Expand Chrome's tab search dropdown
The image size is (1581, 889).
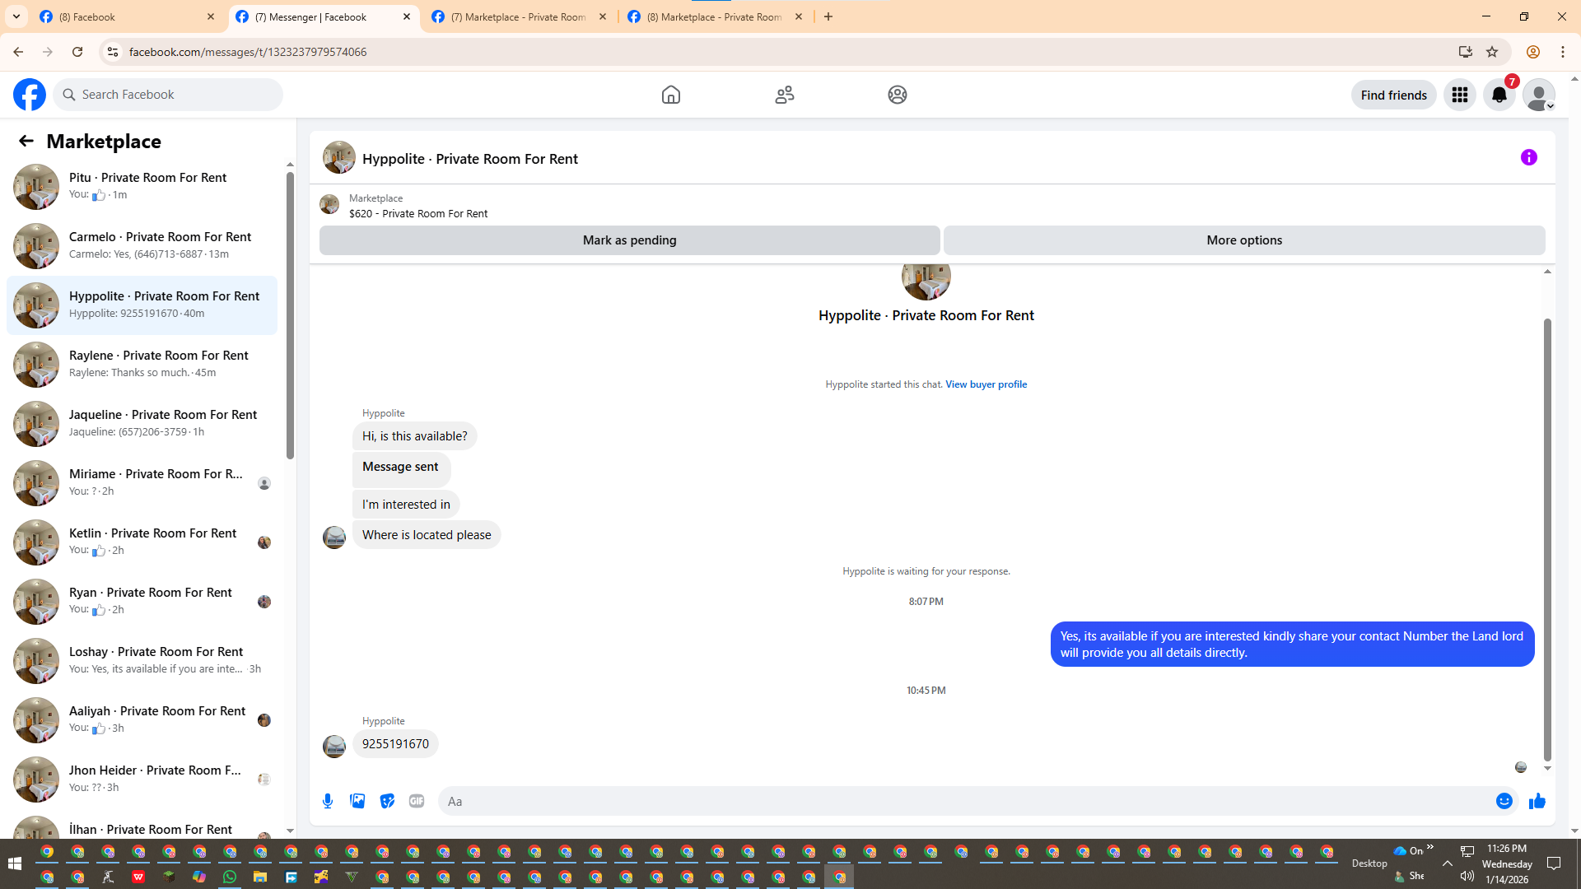tap(16, 16)
